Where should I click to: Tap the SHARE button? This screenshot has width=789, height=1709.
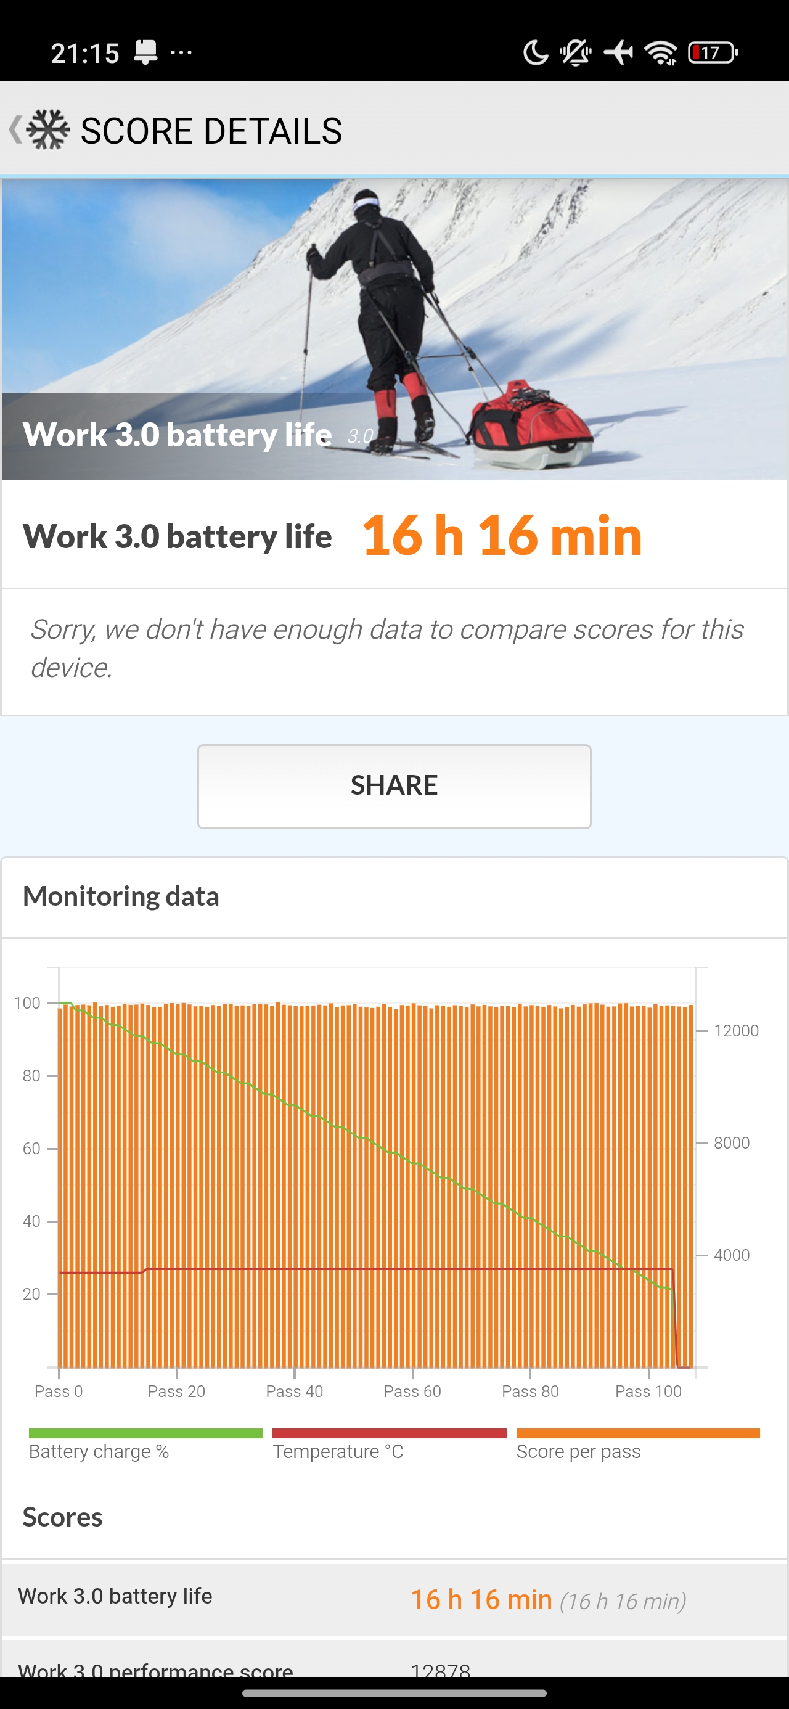pos(394,785)
